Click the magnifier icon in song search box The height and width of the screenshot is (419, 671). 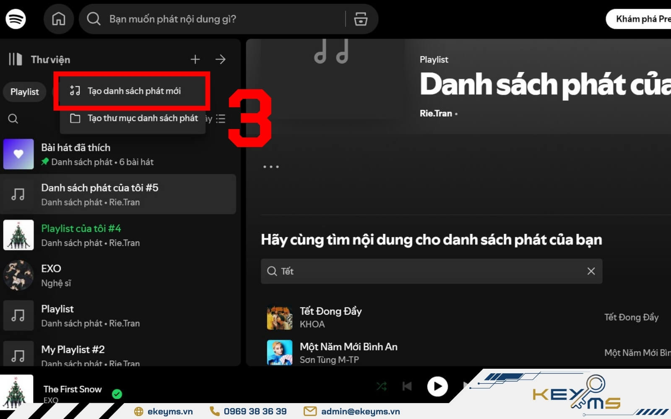pyautogui.click(x=272, y=271)
